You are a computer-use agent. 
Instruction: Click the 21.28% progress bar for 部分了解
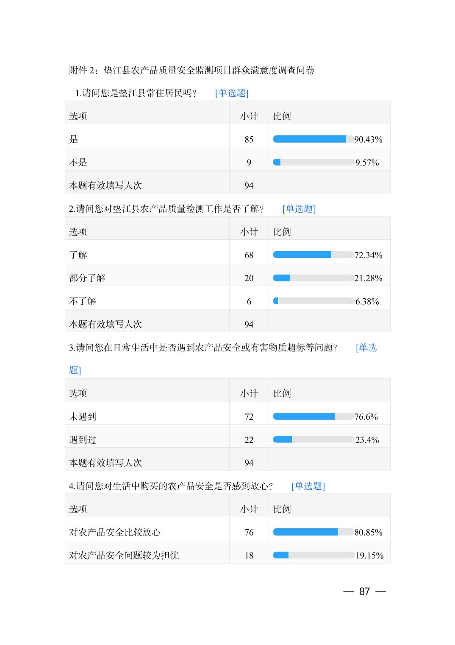tap(313, 278)
